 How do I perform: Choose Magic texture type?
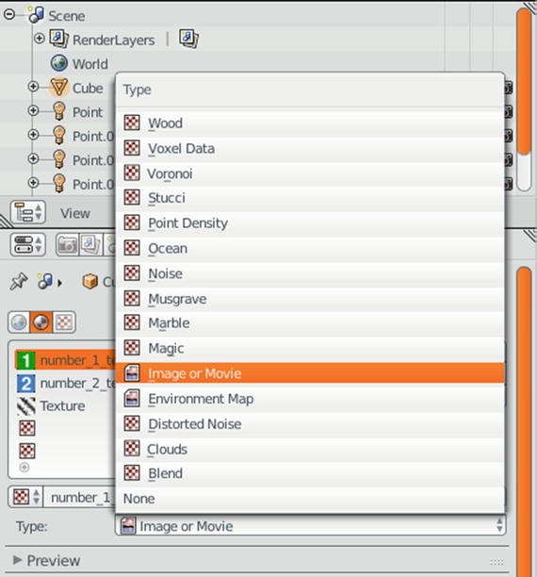coord(310,348)
